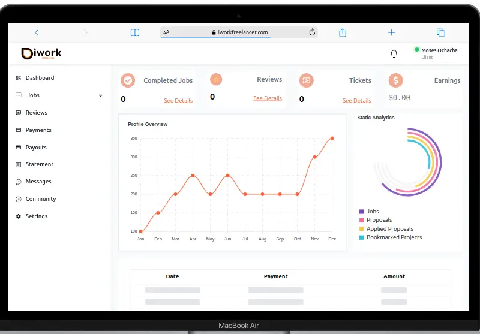This screenshot has height=334, width=480.
Task: Open the Safari bookmarks book icon
Action: pyautogui.click(x=135, y=32)
